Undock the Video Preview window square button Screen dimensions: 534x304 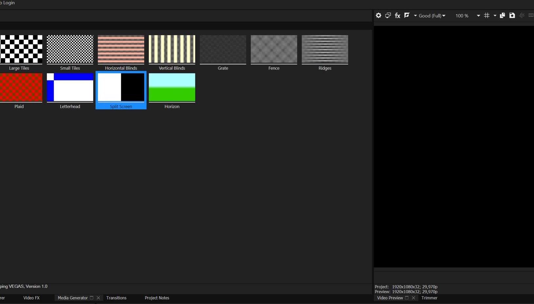click(407, 298)
